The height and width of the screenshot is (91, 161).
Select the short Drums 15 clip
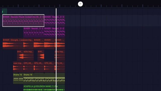[x=18, y=78]
